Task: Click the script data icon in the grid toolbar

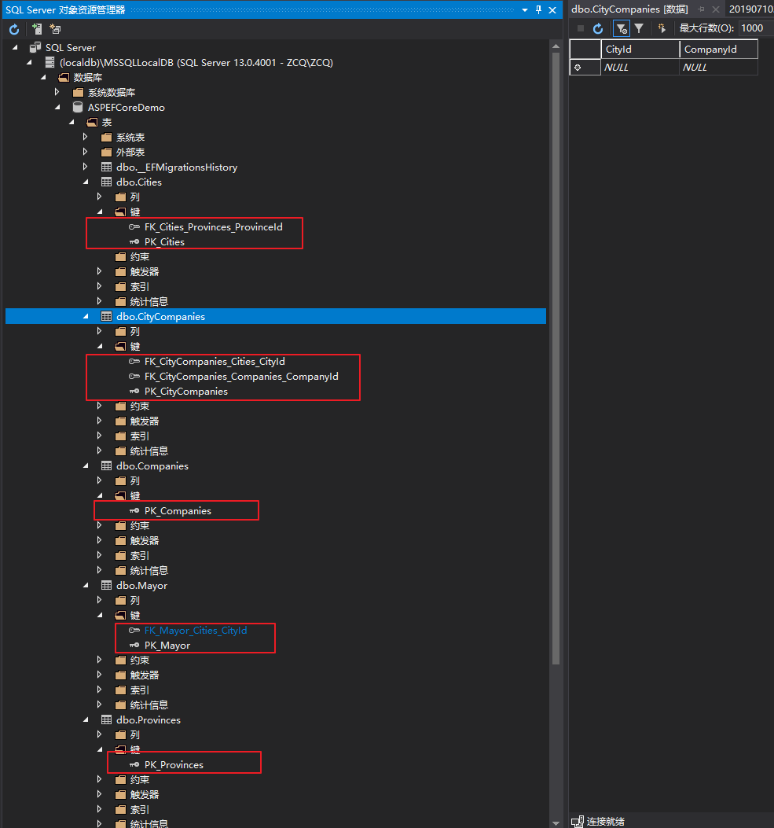Action: coord(662,28)
